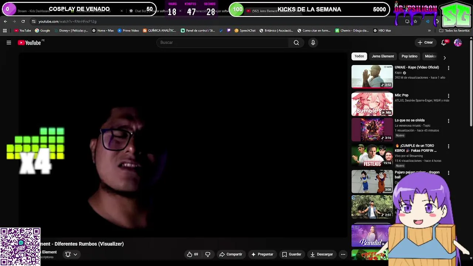
Task: Switch to the Stream - Kick Dashboard tab
Action: click(x=33, y=11)
